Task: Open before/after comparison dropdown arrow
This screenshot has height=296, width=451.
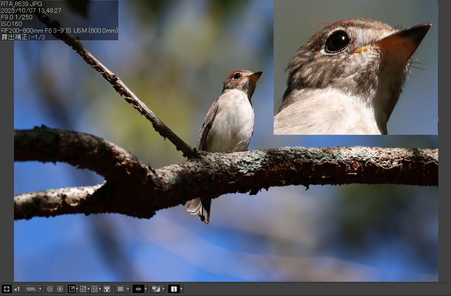Action: (x=88, y=289)
